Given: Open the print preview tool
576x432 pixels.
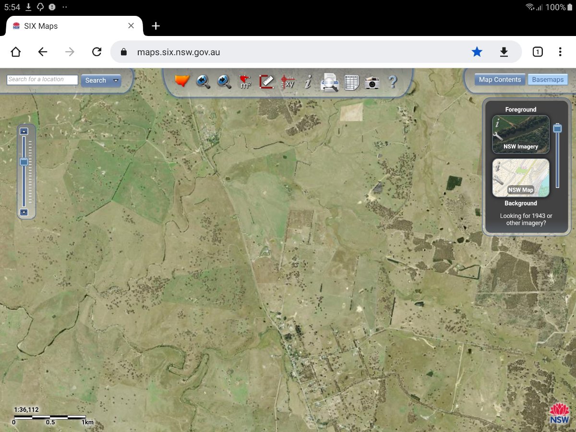Looking at the screenshot, I should point(330,82).
